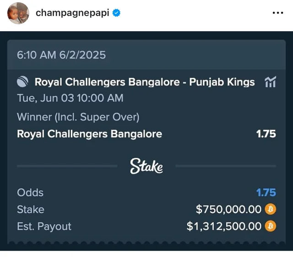Click the champagnepapi username
The width and height of the screenshot is (293, 257).
pos(72,13)
